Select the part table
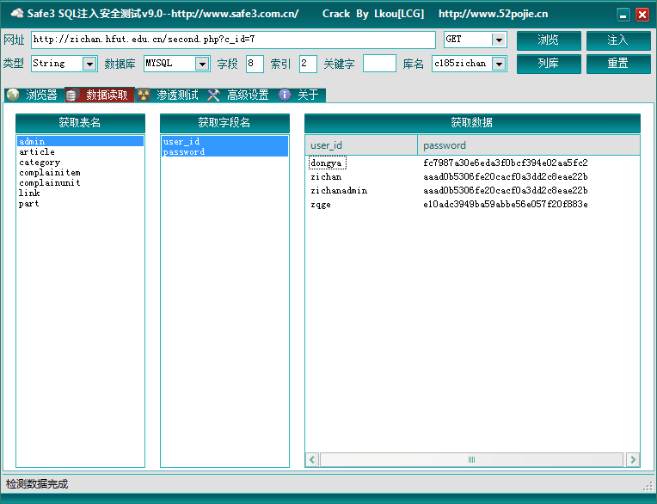This screenshot has width=657, height=504. coord(80,204)
